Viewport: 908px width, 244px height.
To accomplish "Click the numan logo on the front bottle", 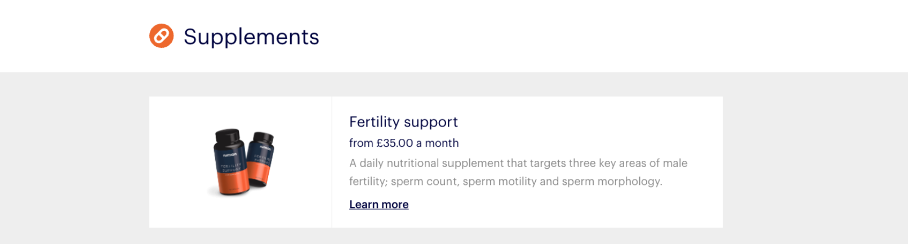I will pos(229,155).
